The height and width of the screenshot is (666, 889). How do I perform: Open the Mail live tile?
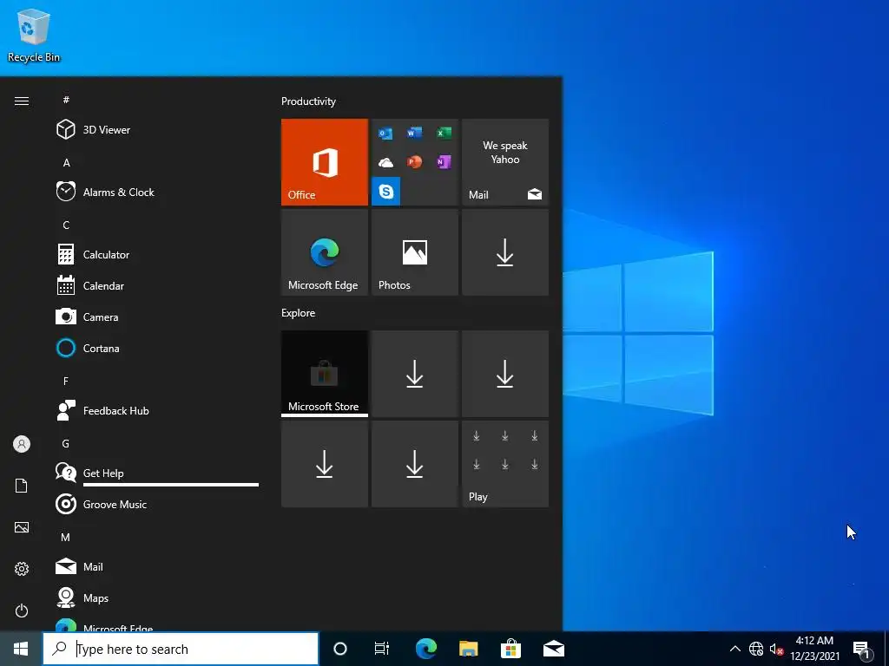505,162
